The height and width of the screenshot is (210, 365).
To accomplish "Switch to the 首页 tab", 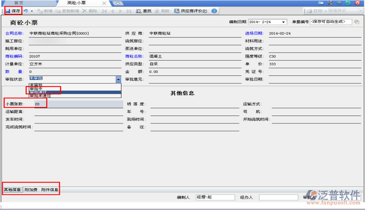I will 19,3.
